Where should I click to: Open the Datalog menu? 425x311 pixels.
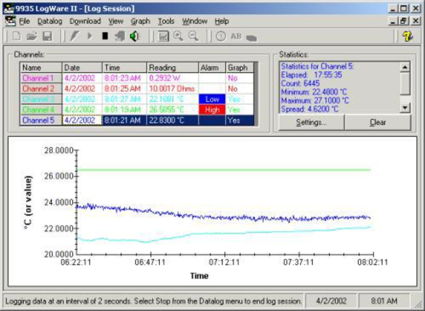point(50,21)
